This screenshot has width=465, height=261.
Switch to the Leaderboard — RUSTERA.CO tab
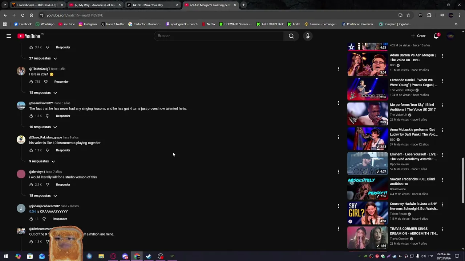(x=36, y=5)
